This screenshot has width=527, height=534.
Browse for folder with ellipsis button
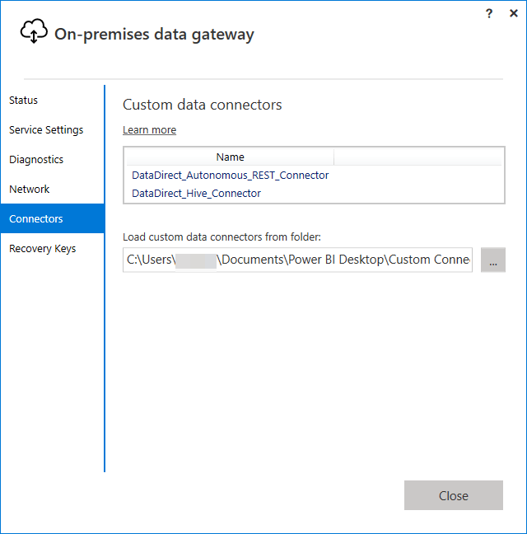(492, 260)
